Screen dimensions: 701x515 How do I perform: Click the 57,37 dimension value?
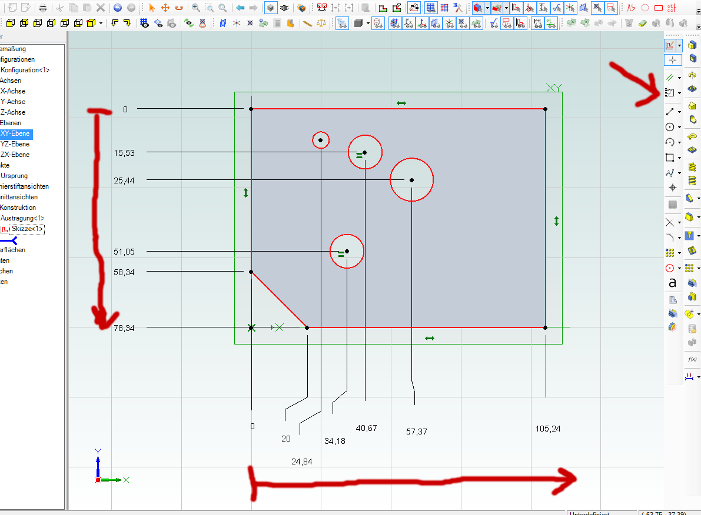[x=417, y=432]
